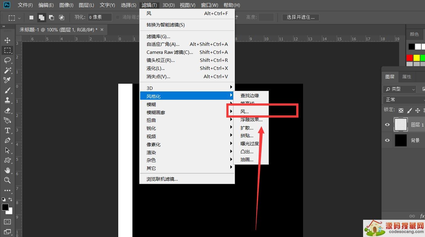Image resolution: width=425 pixels, height=237 pixels.
Task: Click the Photoshop Ps logo
Action: click(6, 5)
